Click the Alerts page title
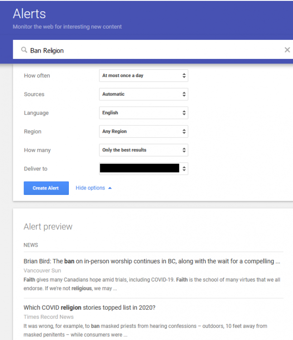This screenshot has width=293, height=340. pyautogui.click(x=29, y=14)
